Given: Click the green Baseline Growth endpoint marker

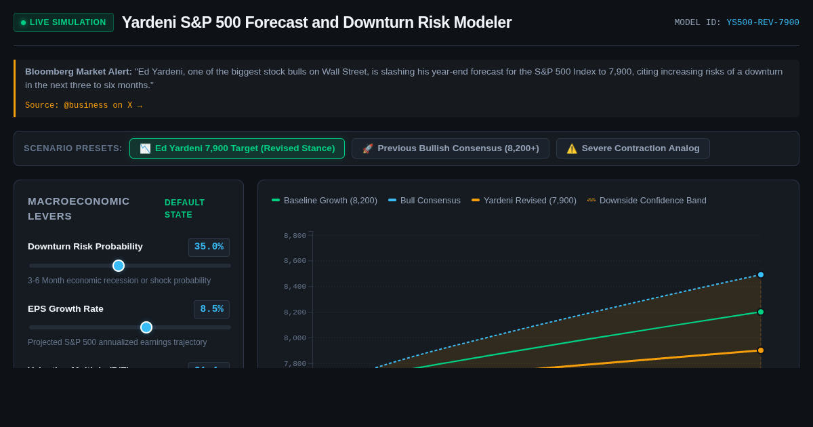Looking at the screenshot, I should point(761,312).
